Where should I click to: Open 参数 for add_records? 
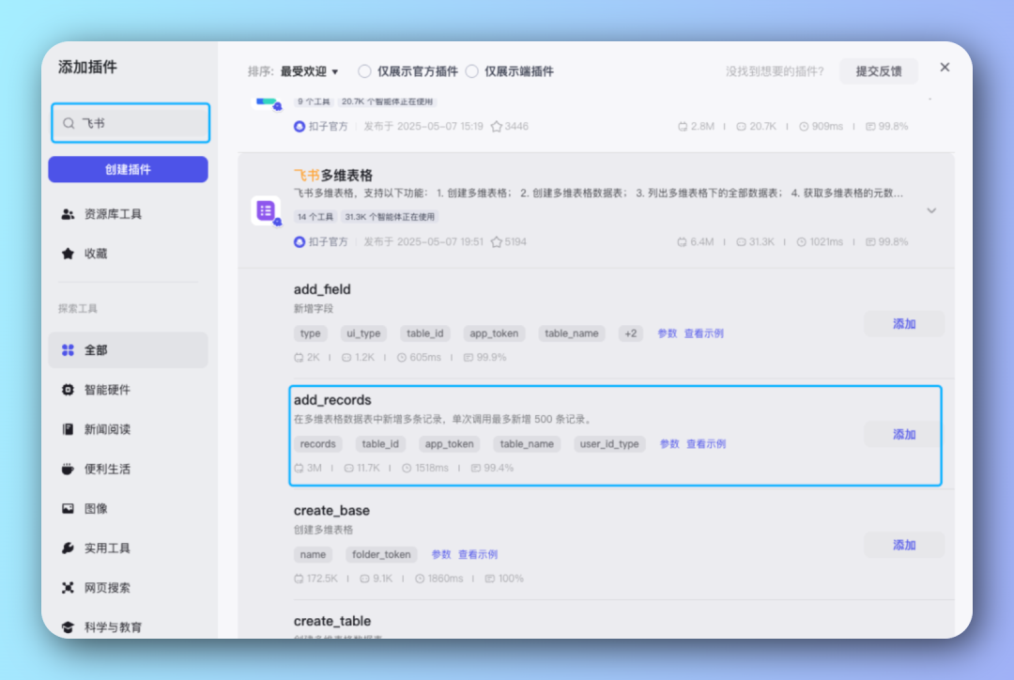(x=668, y=444)
